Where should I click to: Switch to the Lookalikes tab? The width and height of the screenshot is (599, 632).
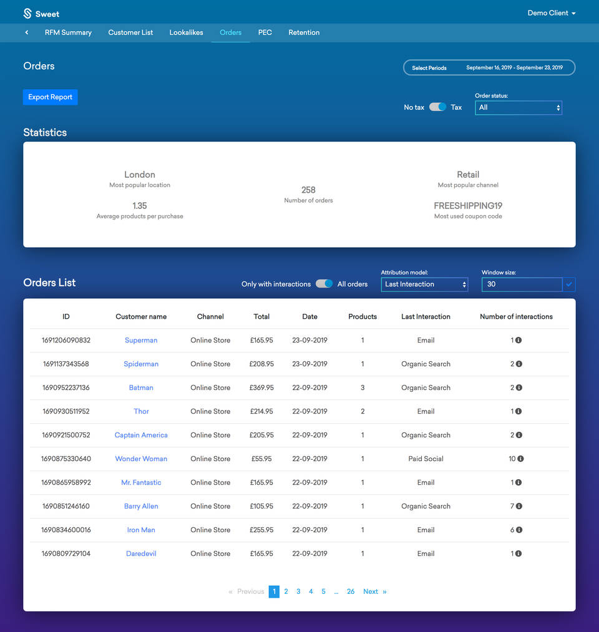(186, 32)
